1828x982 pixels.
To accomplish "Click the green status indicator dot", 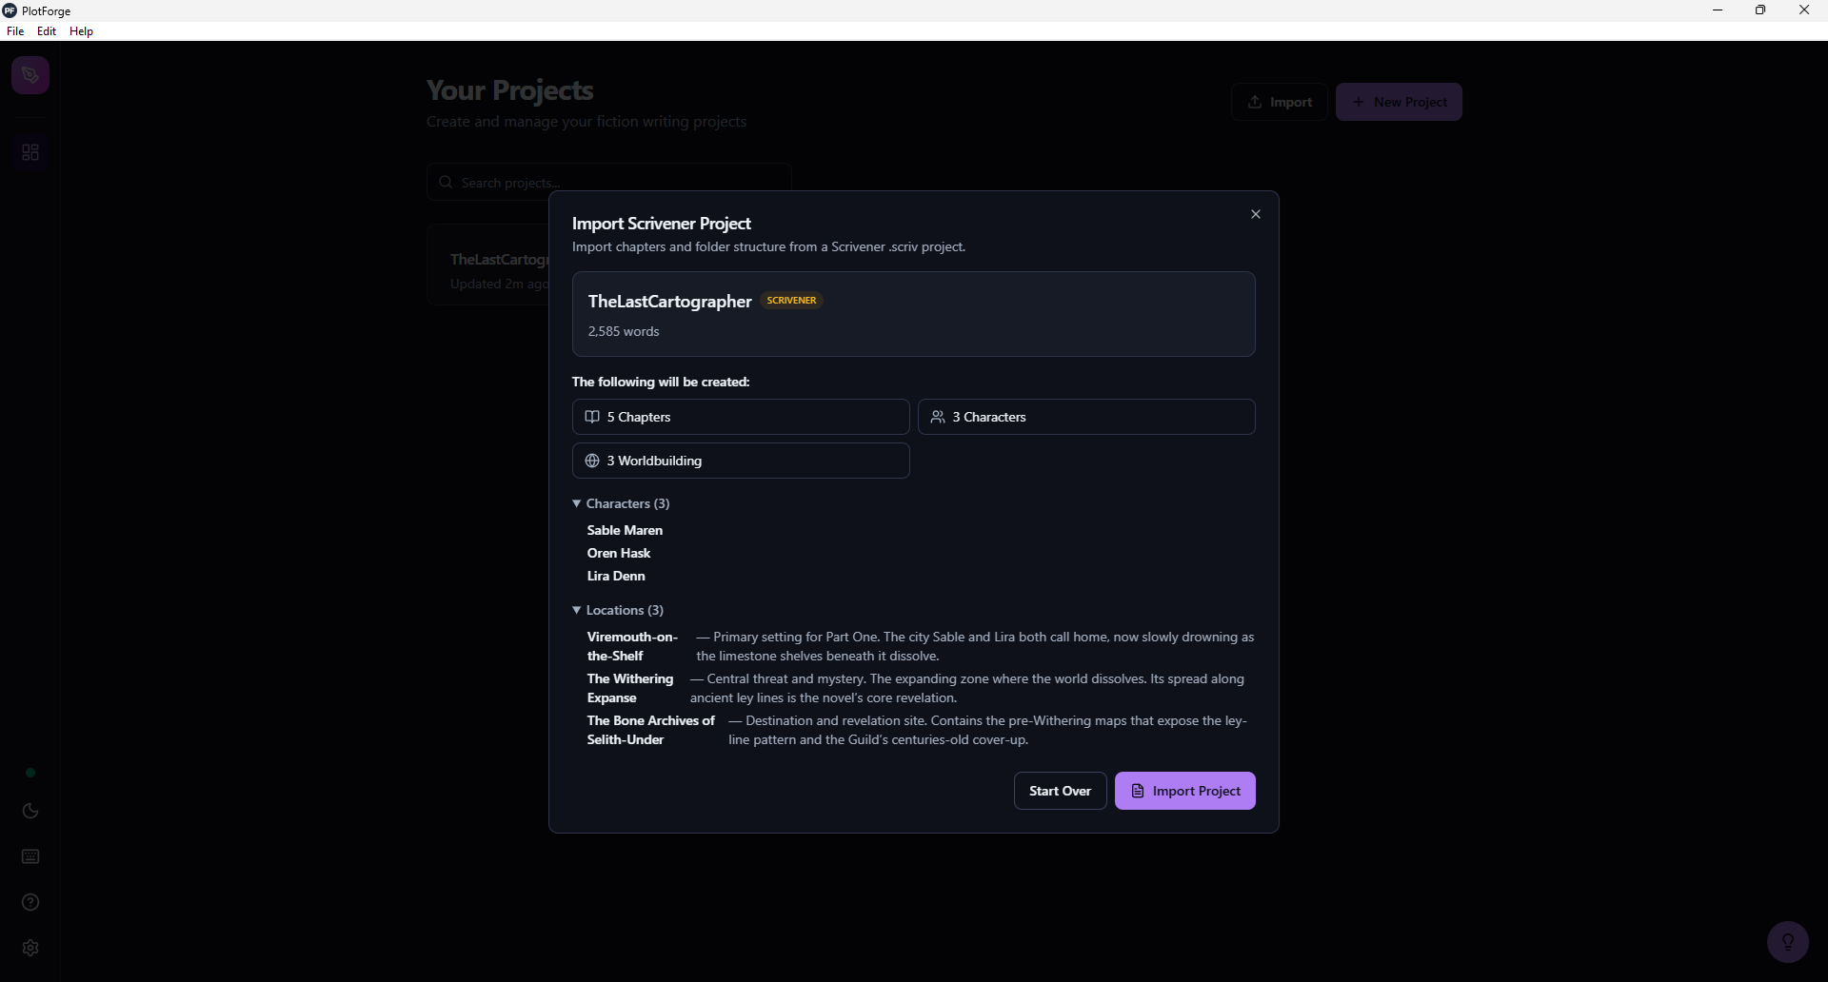I will 30,773.
